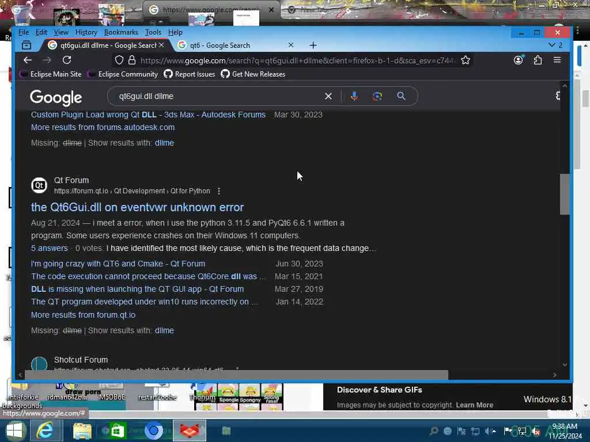590x442 pixels.
Task: Close the qt6gui.dll dllme tab
Action: tap(161, 45)
